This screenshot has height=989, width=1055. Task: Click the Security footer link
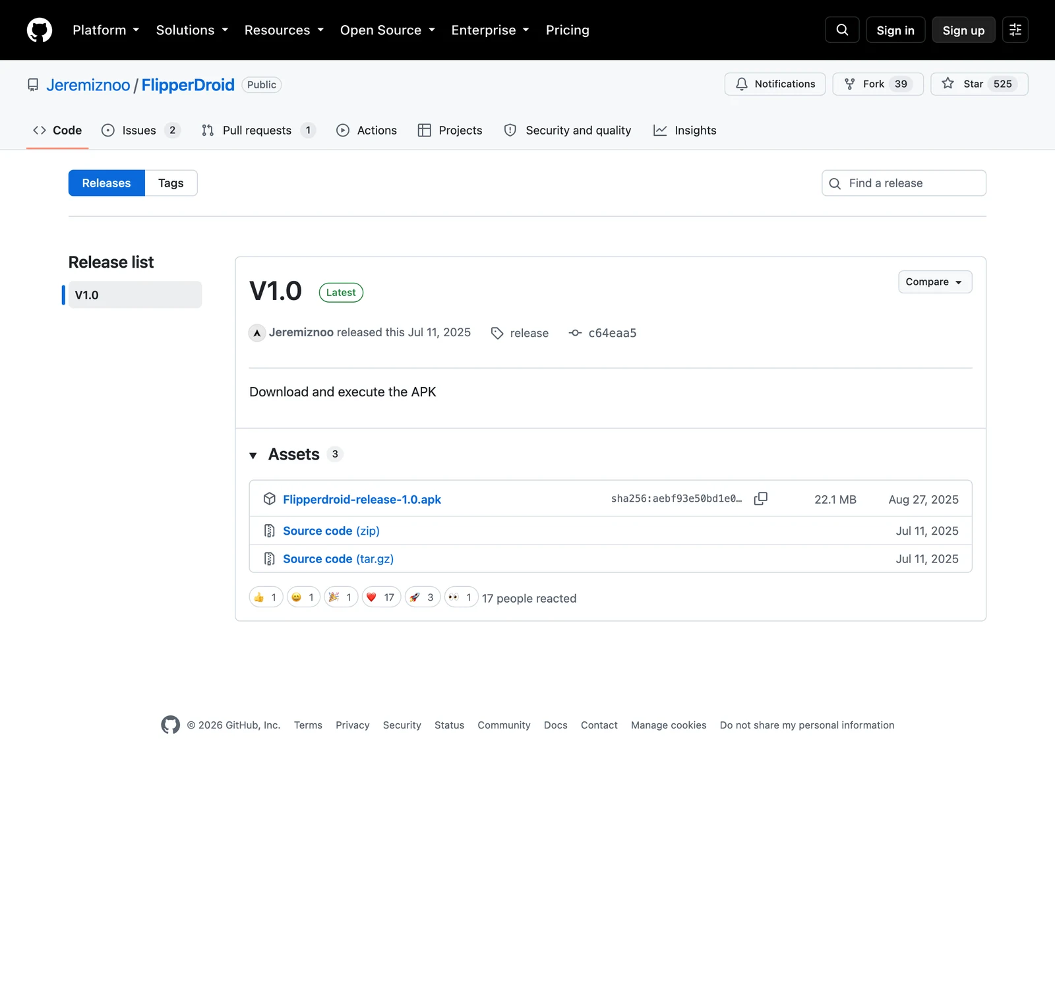point(402,725)
